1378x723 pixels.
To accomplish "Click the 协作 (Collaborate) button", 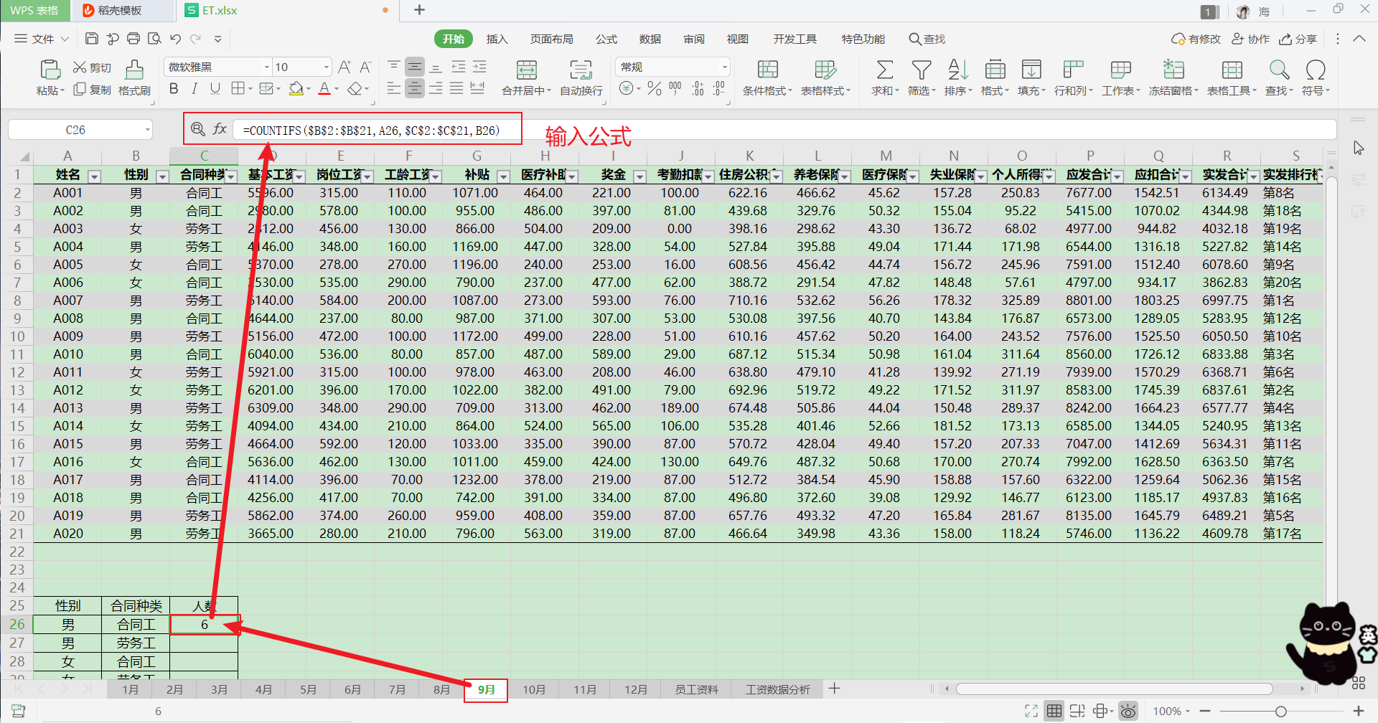I will point(1251,39).
